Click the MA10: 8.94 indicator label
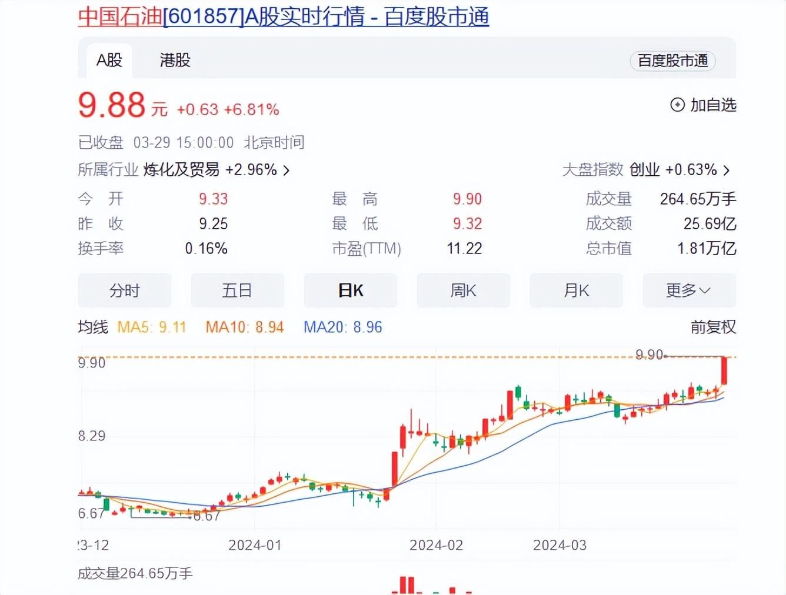Image resolution: width=786 pixels, height=595 pixels. coord(245,327)
